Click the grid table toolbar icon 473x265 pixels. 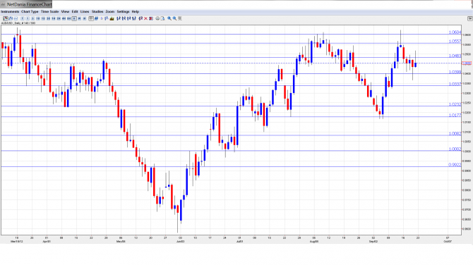pos(91,18)
